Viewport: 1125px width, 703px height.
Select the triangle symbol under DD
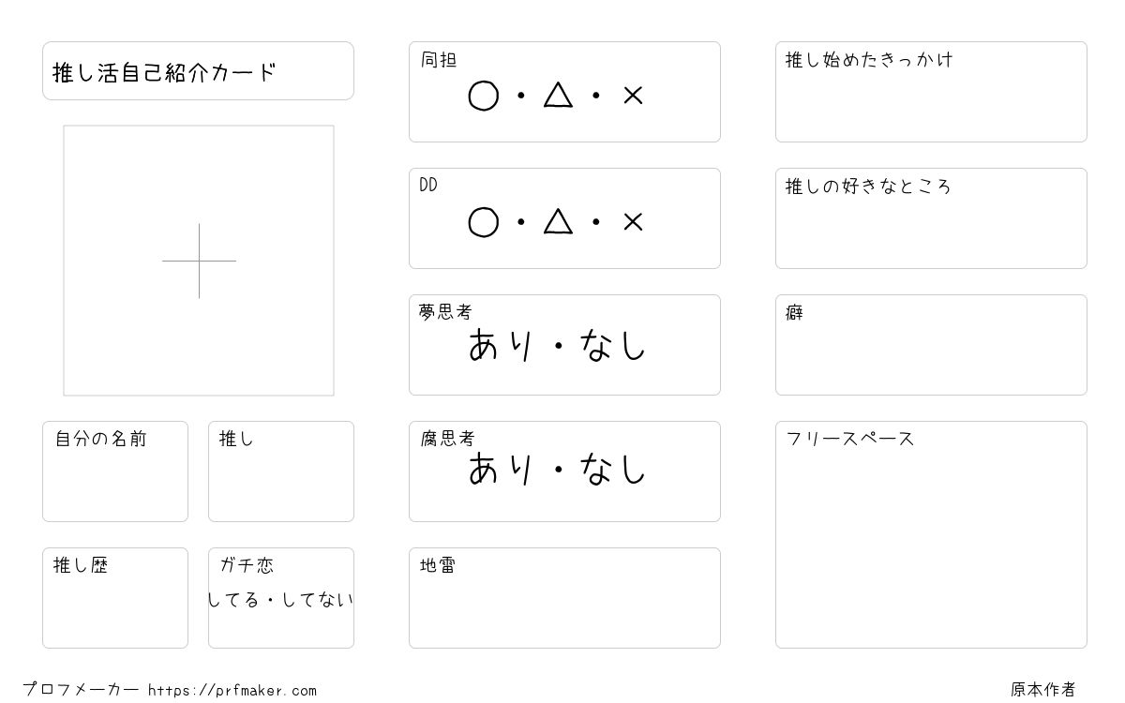(558, 221)
